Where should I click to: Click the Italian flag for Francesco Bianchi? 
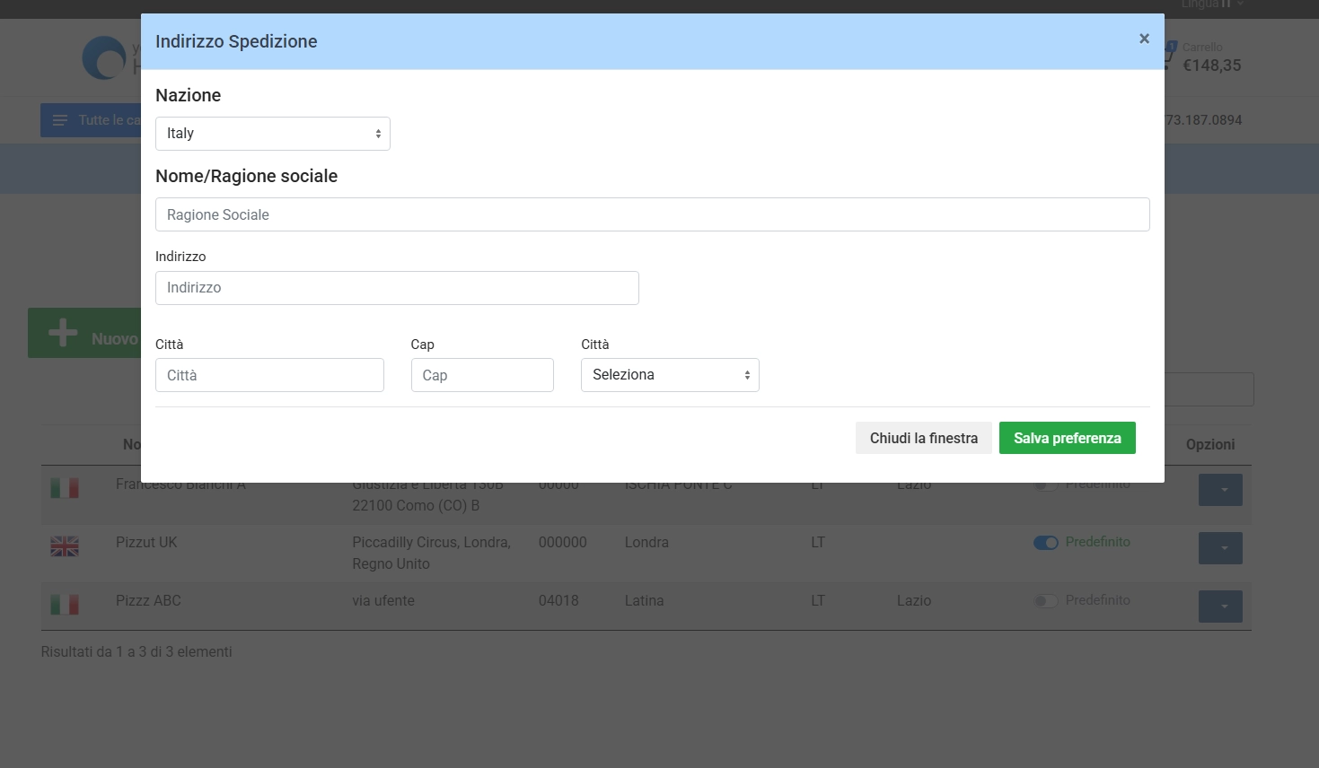[65, 488]
